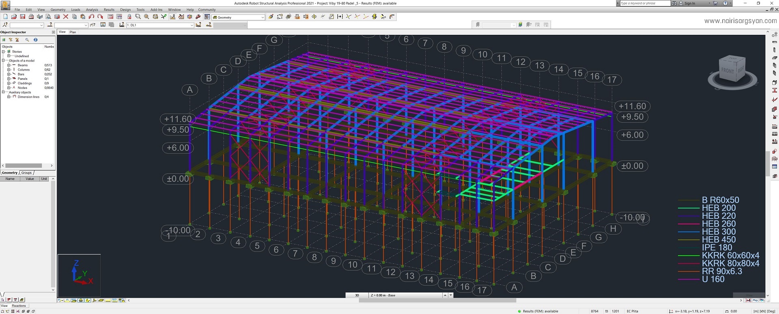Click the Results (FEM): available status
Image resolution: width=779 pixels, height=314 pixels.
pyautogui.click(x=540, y=311)
